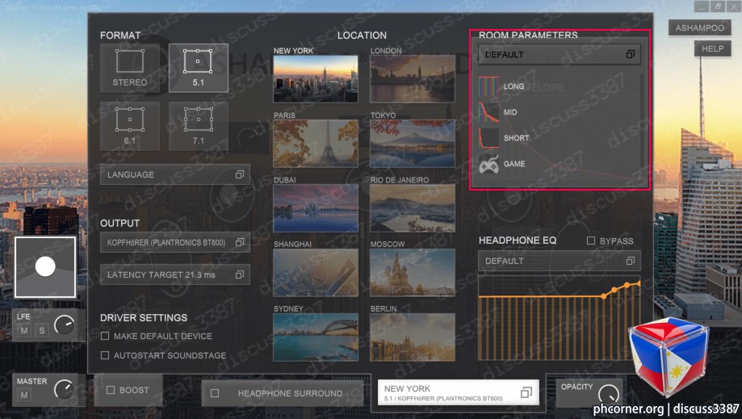Viewport: 742px width, 419px height.
Task: Mute the Master channel with M
Action: click(x=24, y=395)
